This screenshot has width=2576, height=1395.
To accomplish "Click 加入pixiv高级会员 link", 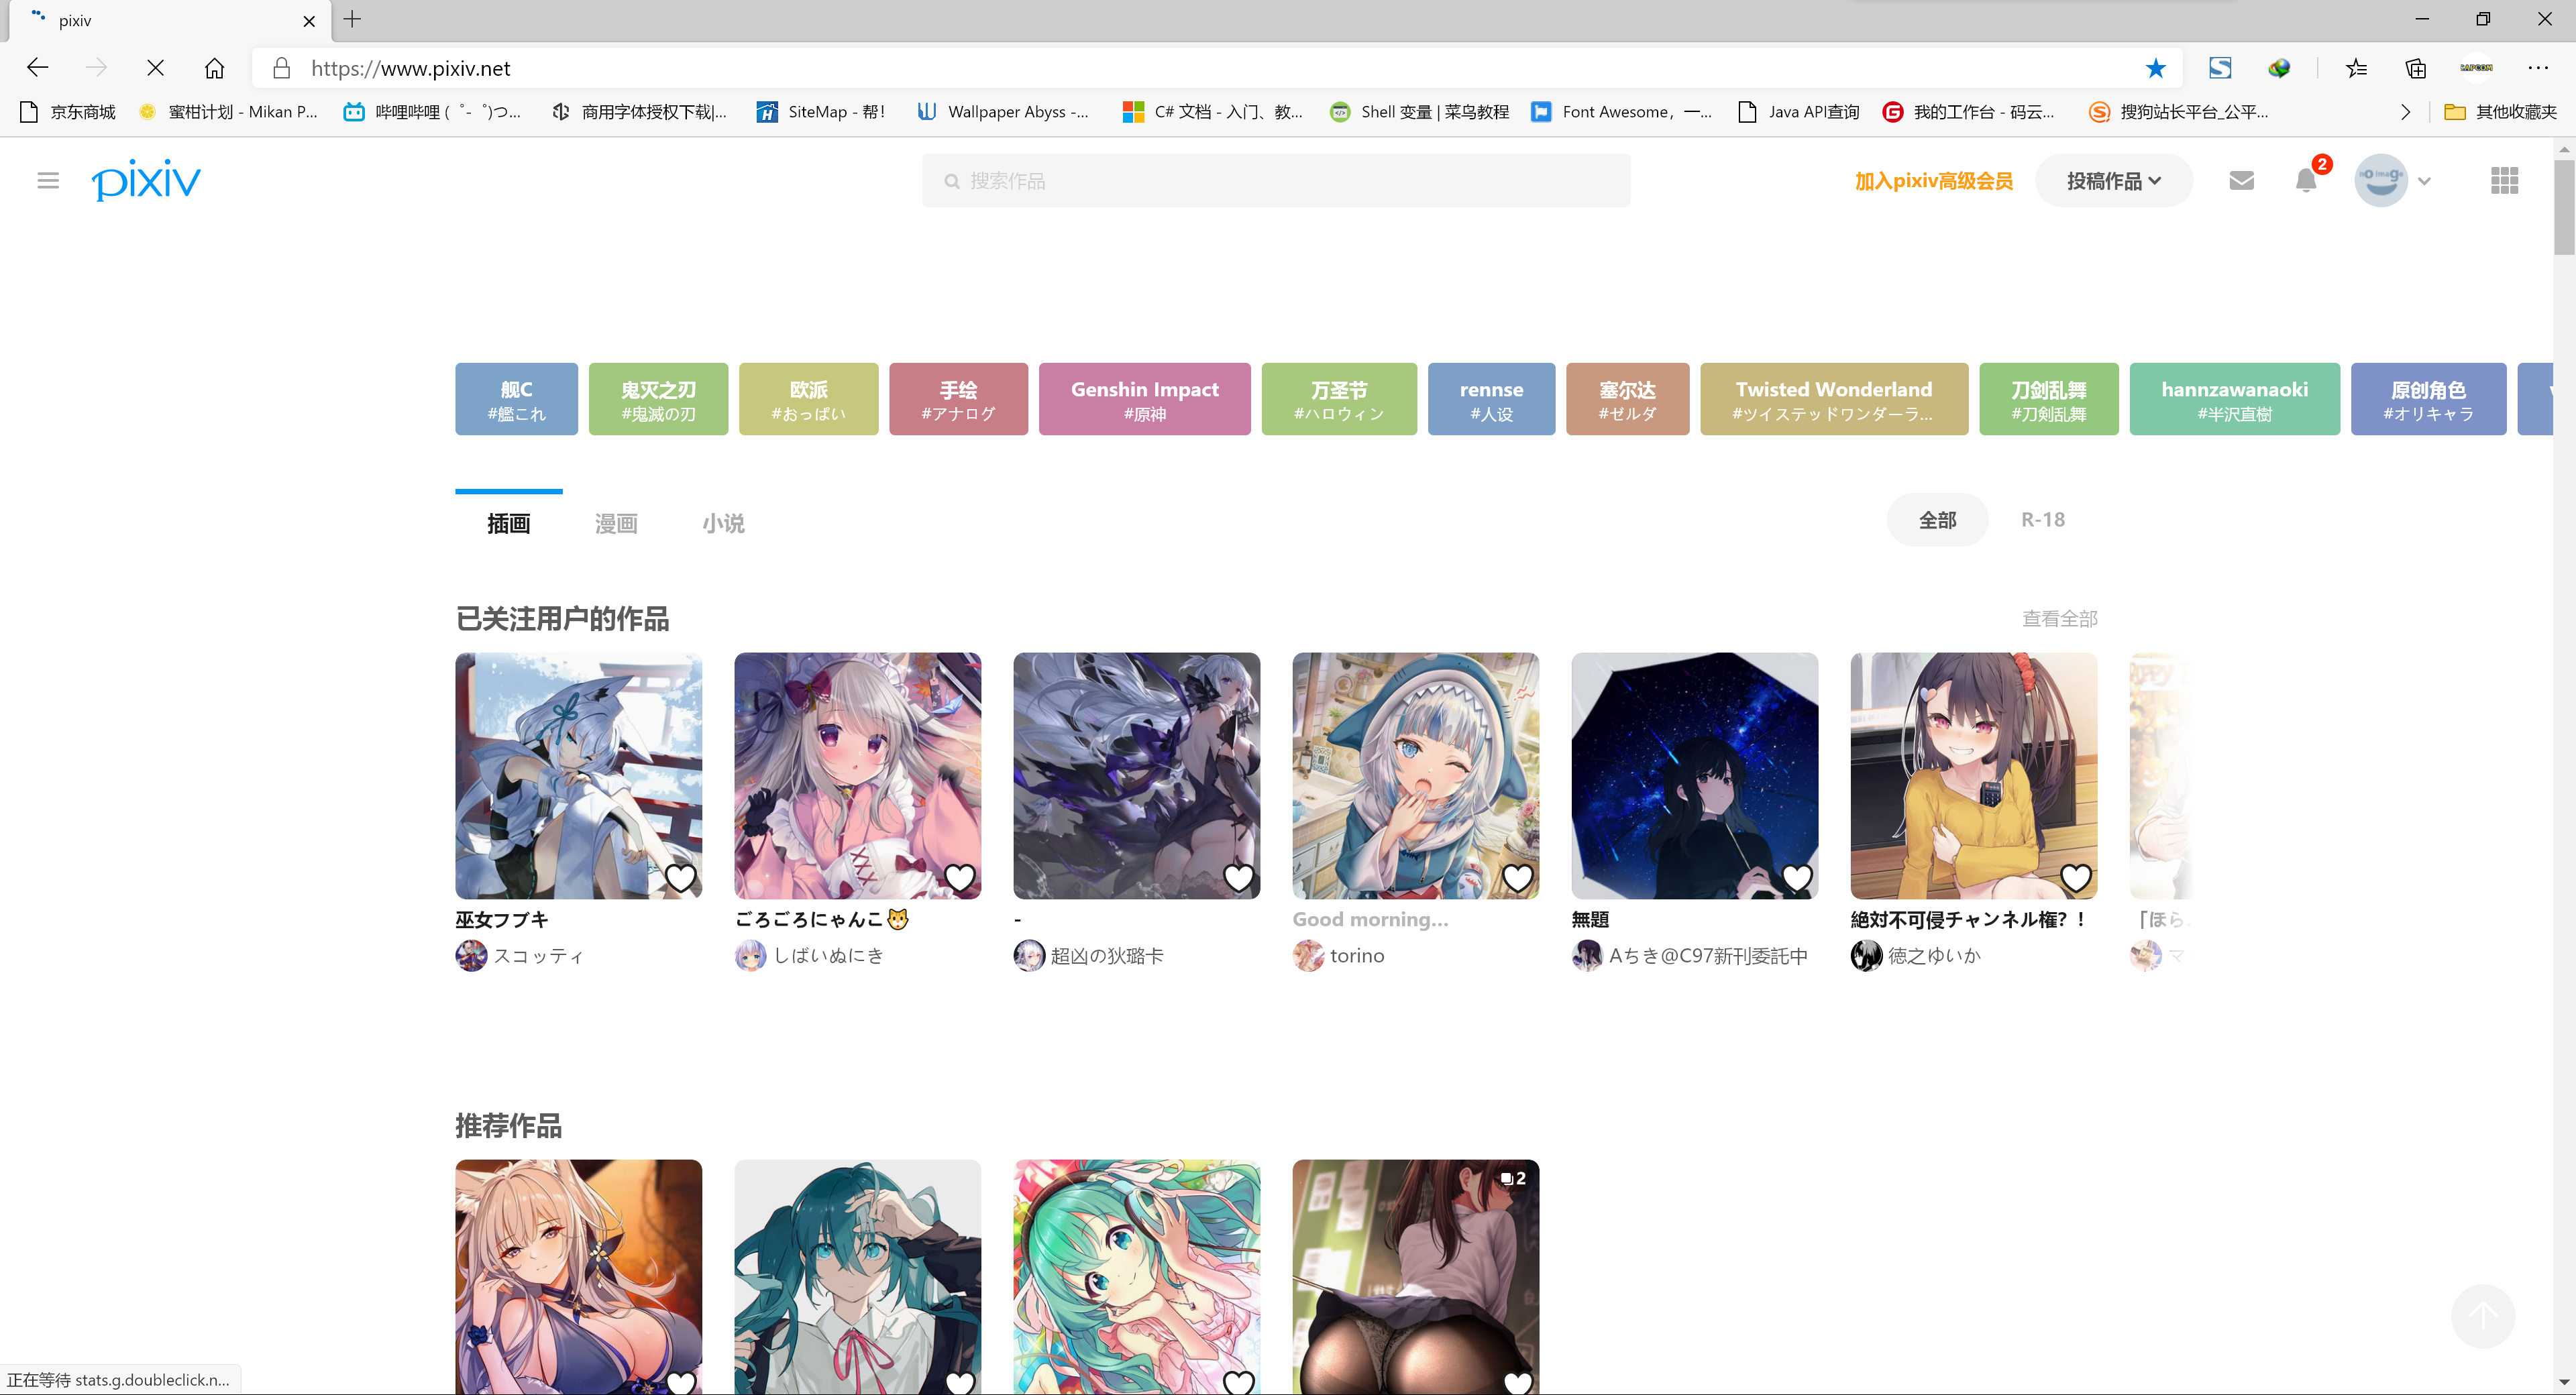I will (1933, 180).
